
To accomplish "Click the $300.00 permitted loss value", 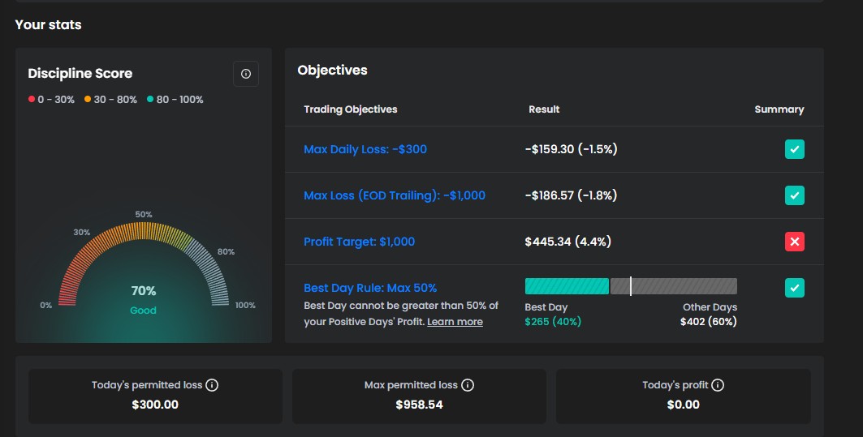I will (155, 405).
